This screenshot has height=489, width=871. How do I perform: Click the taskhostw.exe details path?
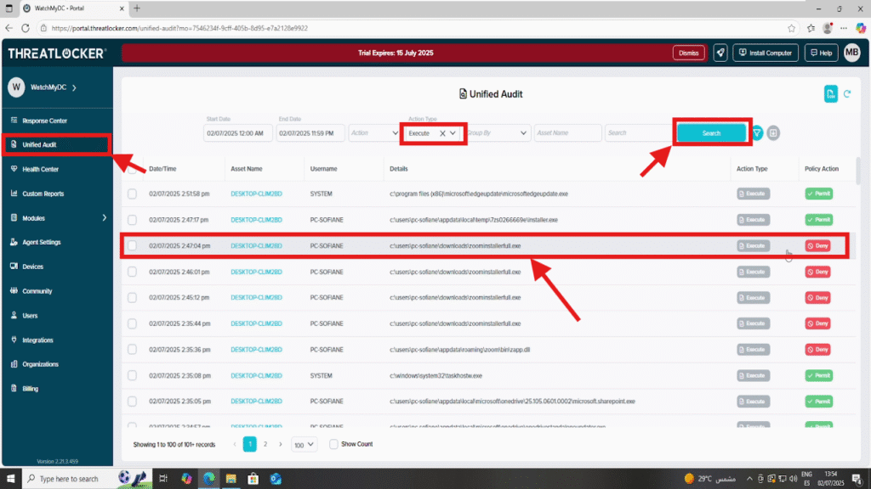436,375
